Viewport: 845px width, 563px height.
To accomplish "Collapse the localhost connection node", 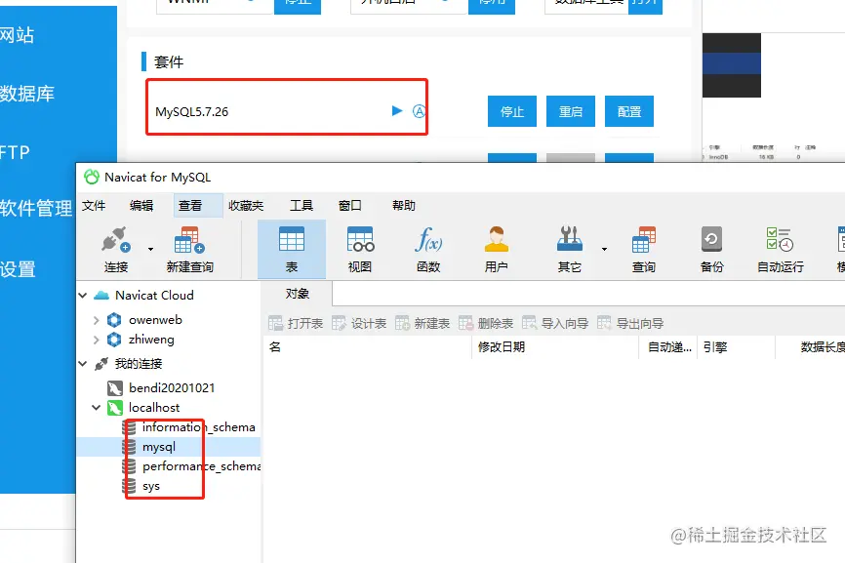I will tap(97, 408).
